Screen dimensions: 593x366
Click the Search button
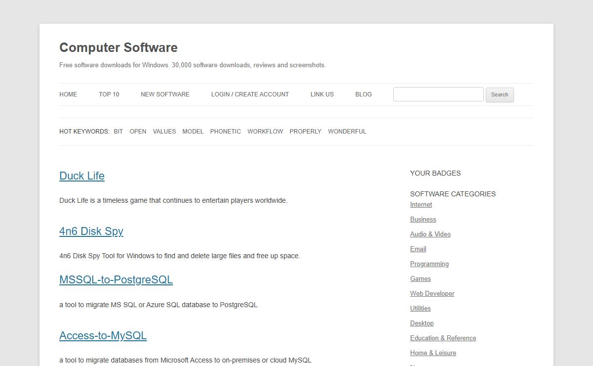[x=500, y=95]
